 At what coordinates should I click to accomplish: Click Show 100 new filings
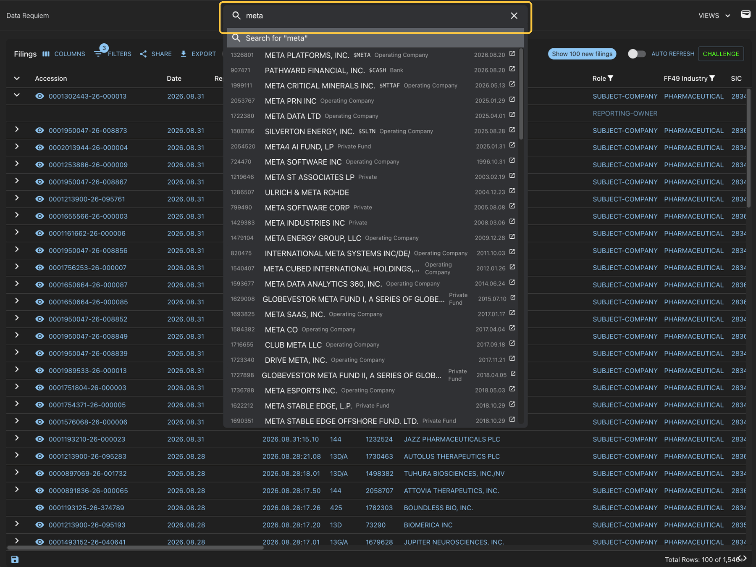[582, 54]
